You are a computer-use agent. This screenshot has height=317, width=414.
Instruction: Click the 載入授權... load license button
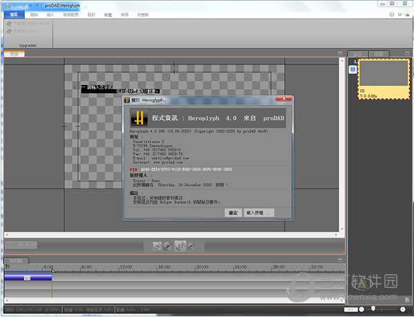pyautogui.click(x=258, y=213)
